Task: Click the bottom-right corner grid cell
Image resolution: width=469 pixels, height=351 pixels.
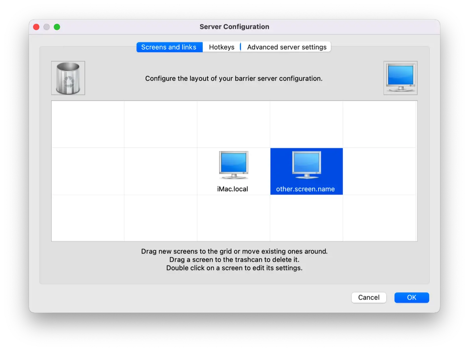Action: pyautogui.click(x=379, y=218)
